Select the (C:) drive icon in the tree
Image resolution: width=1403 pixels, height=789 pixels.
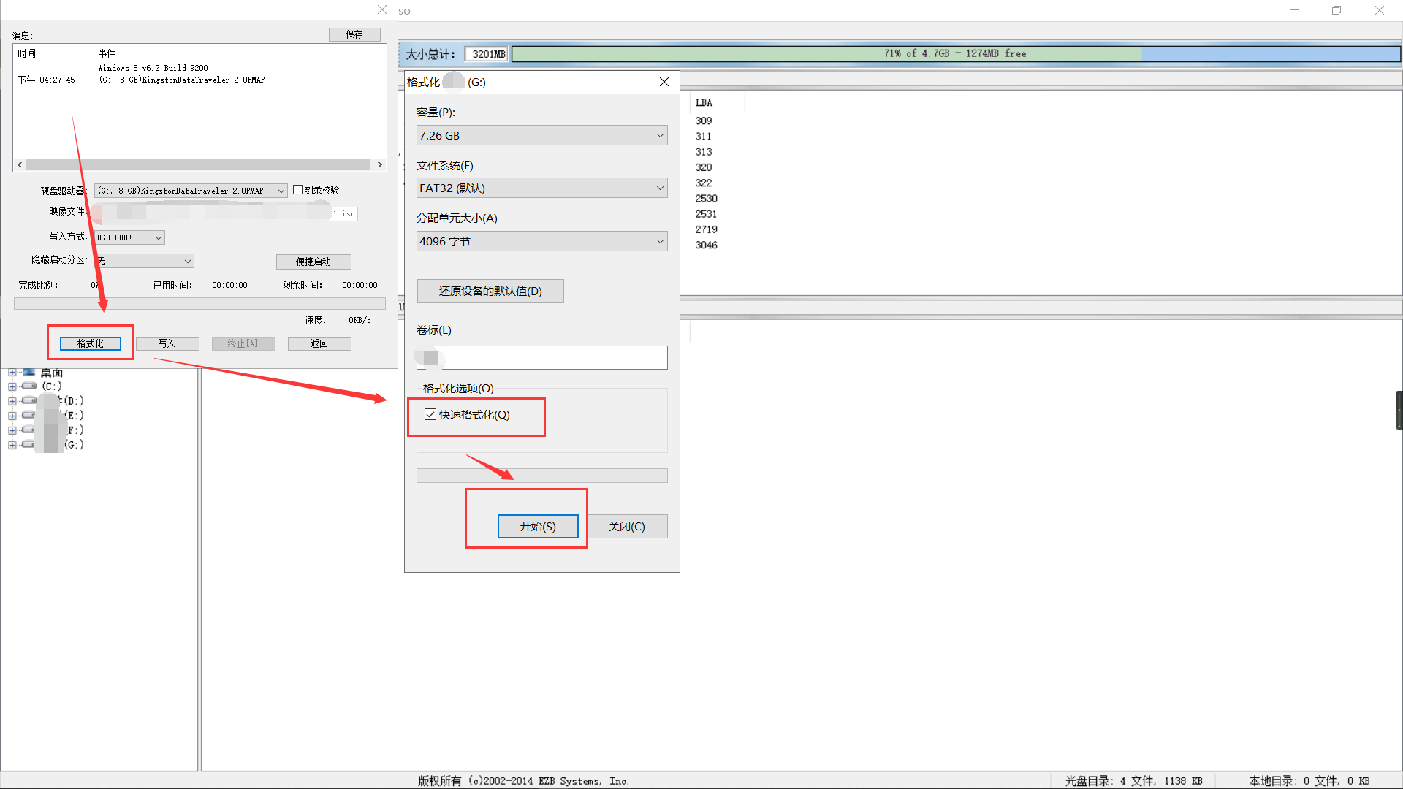28,386
